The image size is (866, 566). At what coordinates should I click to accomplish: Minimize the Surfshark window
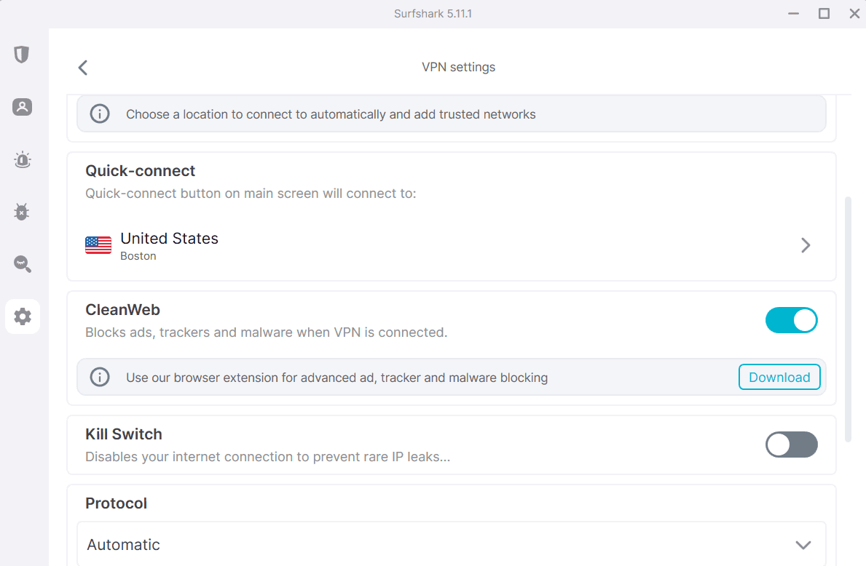[794, 13]
